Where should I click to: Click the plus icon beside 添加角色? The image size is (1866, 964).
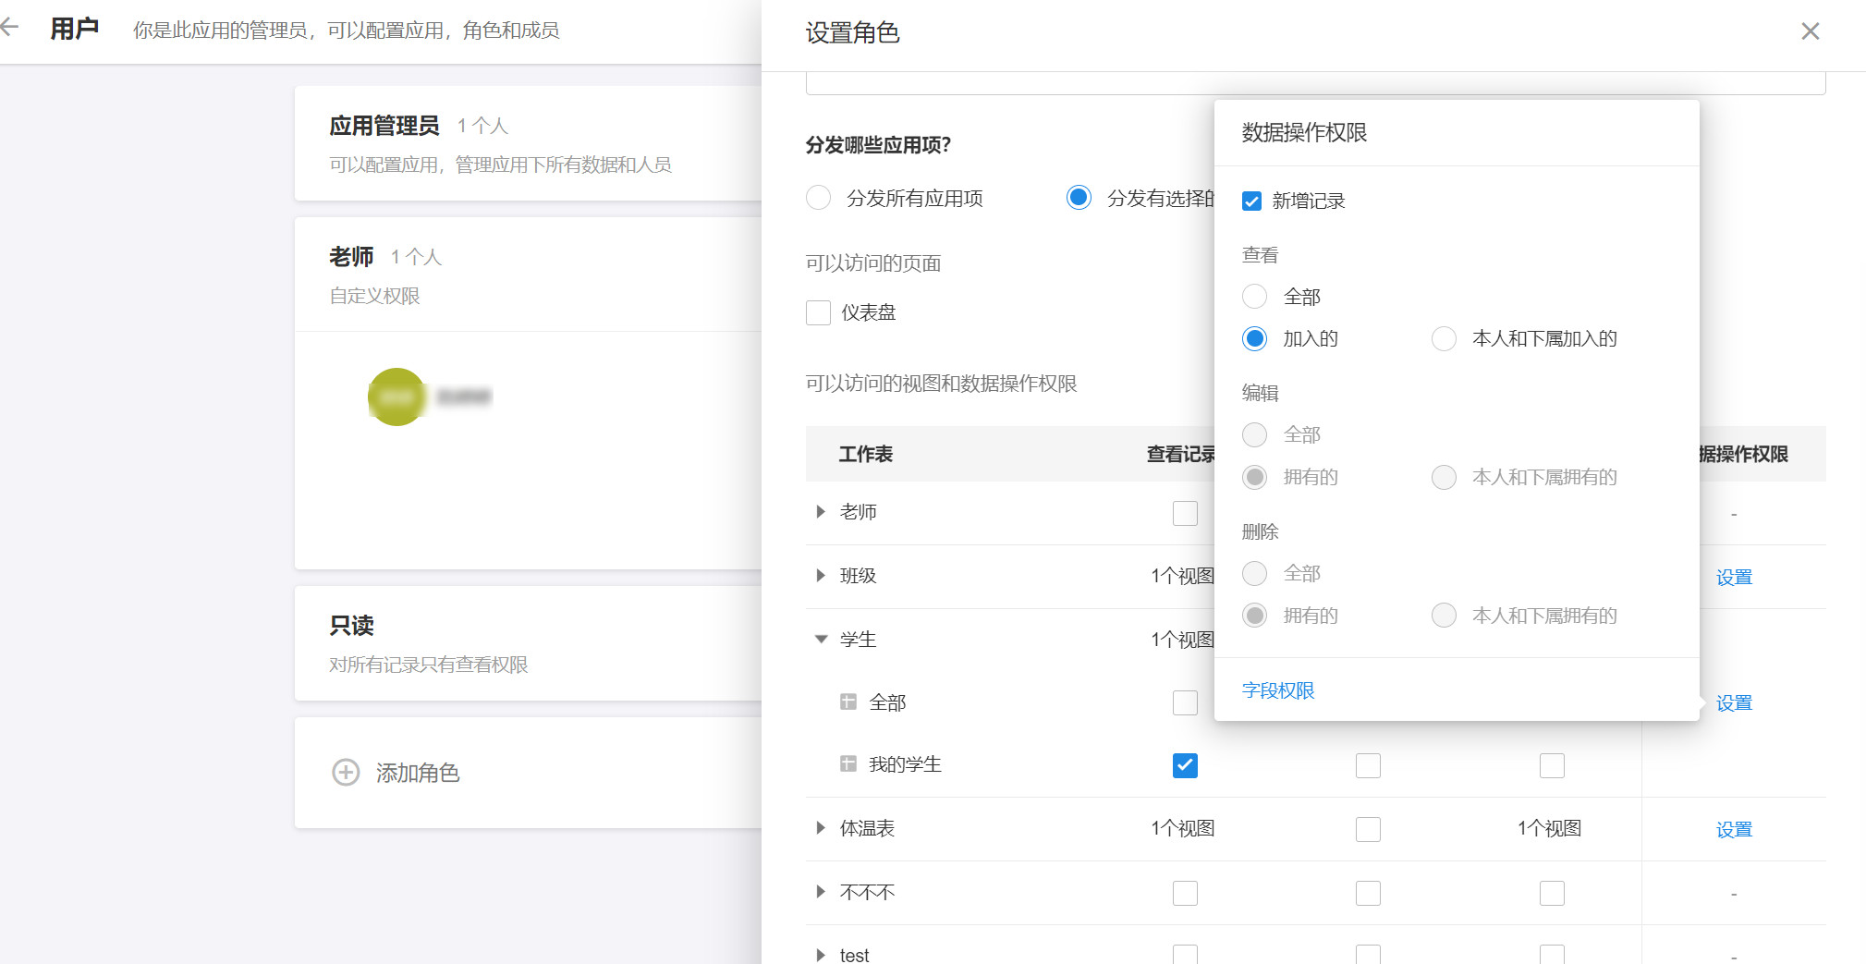click(x=346, y=773)
